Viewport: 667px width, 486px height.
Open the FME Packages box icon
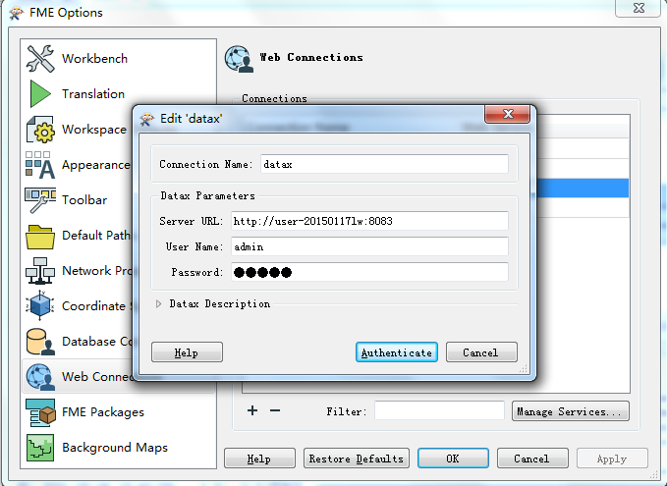pos(40,412)
